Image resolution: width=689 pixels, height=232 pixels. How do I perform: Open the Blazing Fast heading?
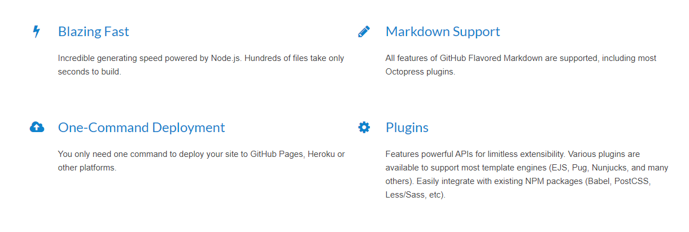pos(94,32)
